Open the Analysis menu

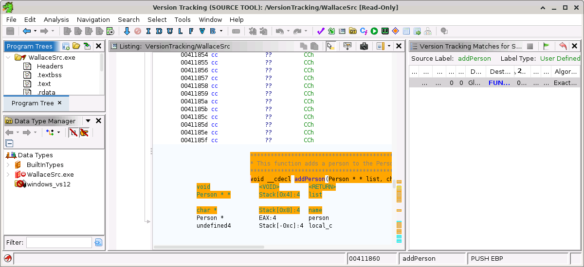tap(56, 19)
